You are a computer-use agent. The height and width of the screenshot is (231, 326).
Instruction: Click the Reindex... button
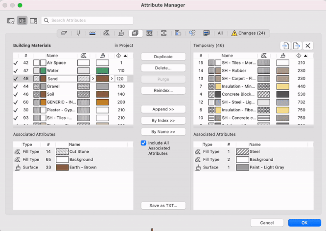163,90
